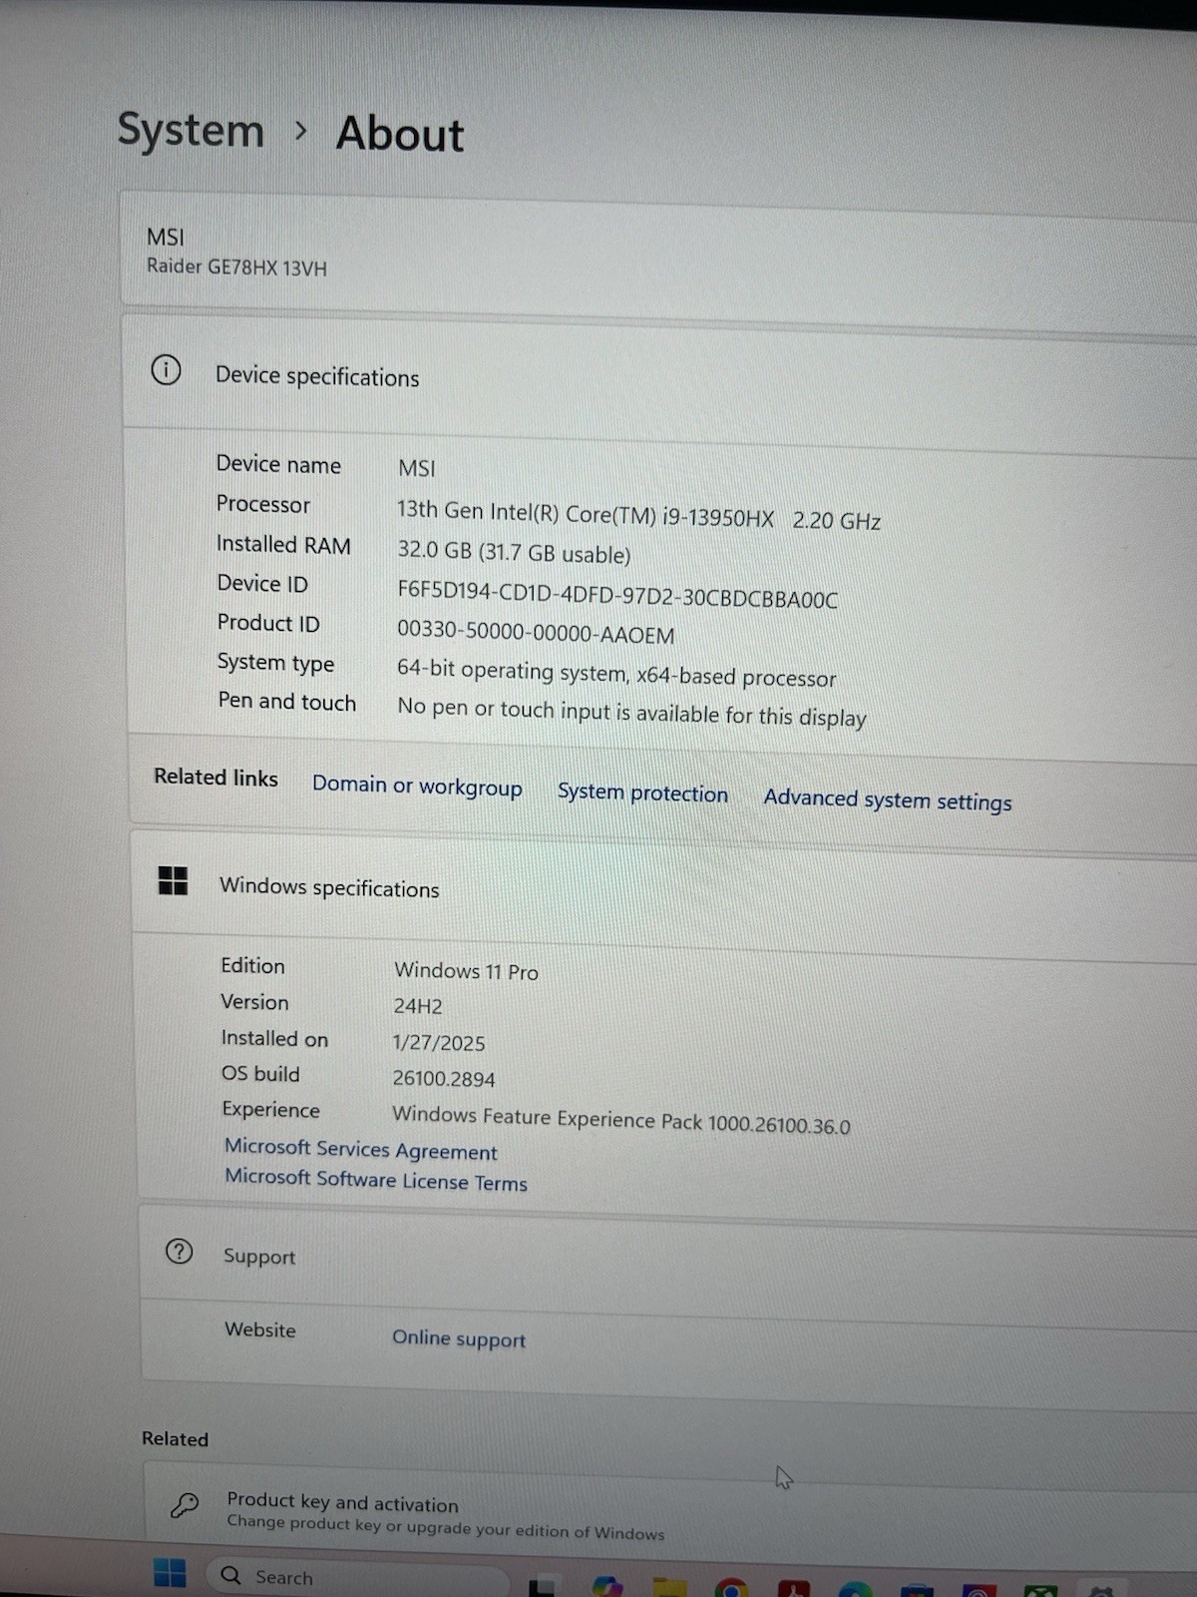Click the About breadcrumb title

(400, 134)
